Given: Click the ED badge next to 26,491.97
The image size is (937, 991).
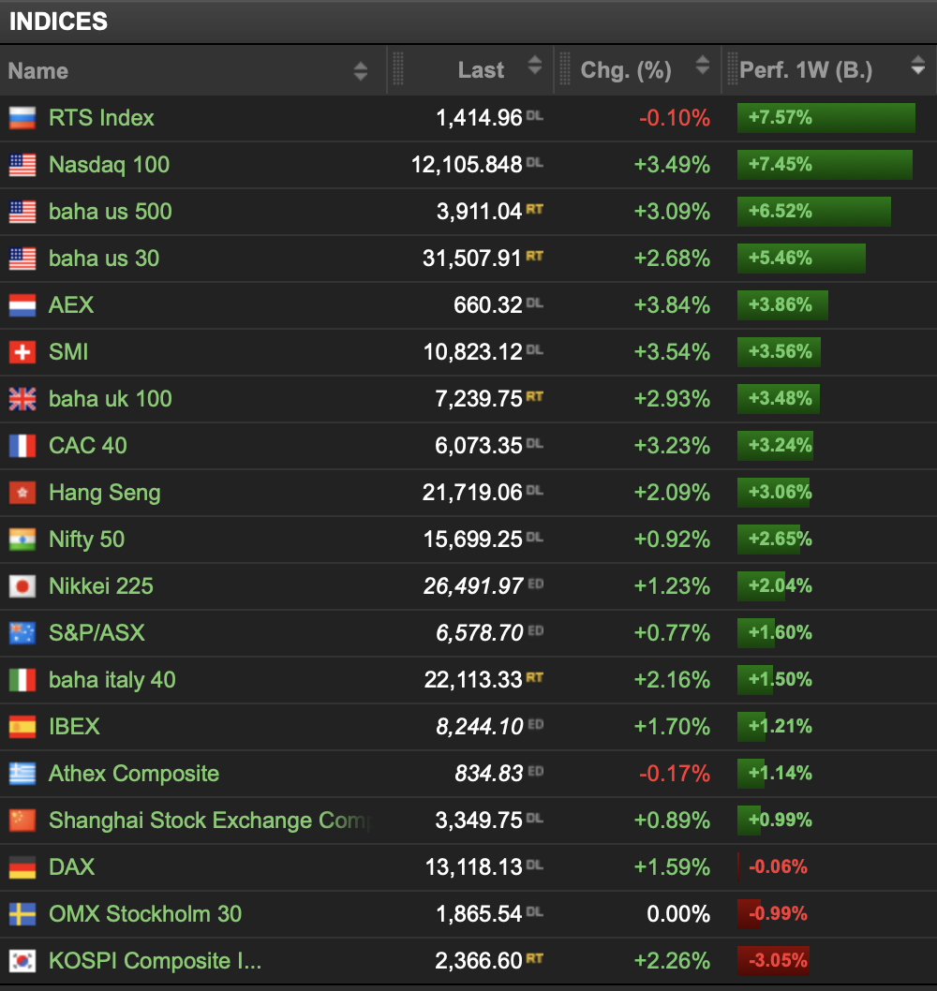Looking at the screenshot, I should 536,584.
